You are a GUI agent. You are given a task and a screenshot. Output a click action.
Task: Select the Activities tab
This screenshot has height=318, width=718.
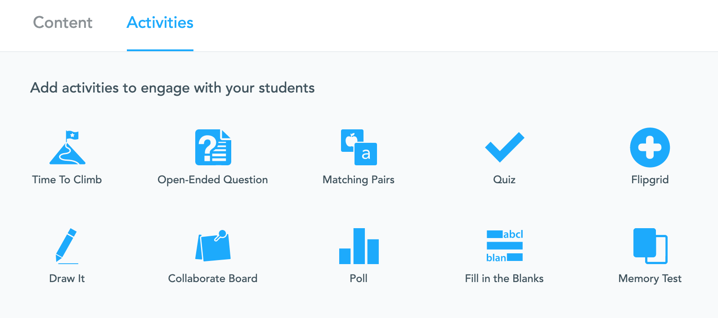coord(160,22)
